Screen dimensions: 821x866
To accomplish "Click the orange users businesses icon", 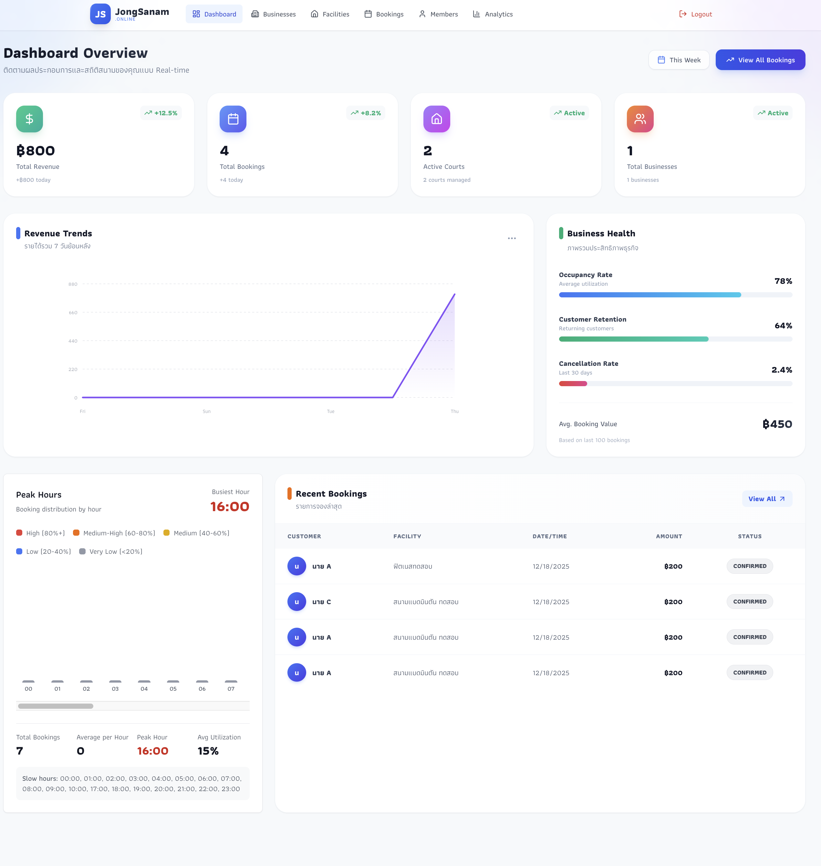I will 640,119.
